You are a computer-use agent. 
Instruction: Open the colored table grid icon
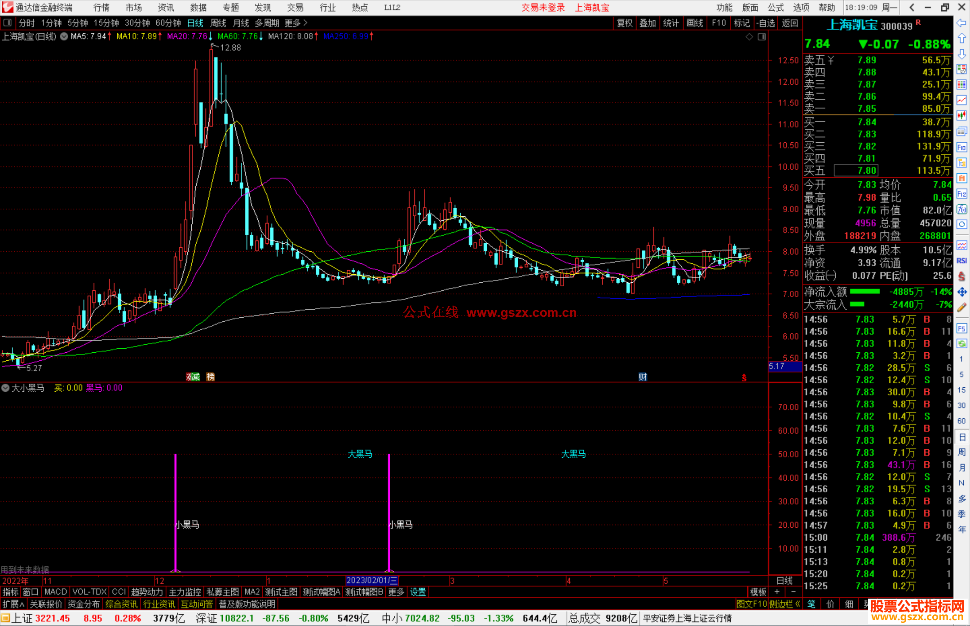pyautogui.click(x=961, y=84)
